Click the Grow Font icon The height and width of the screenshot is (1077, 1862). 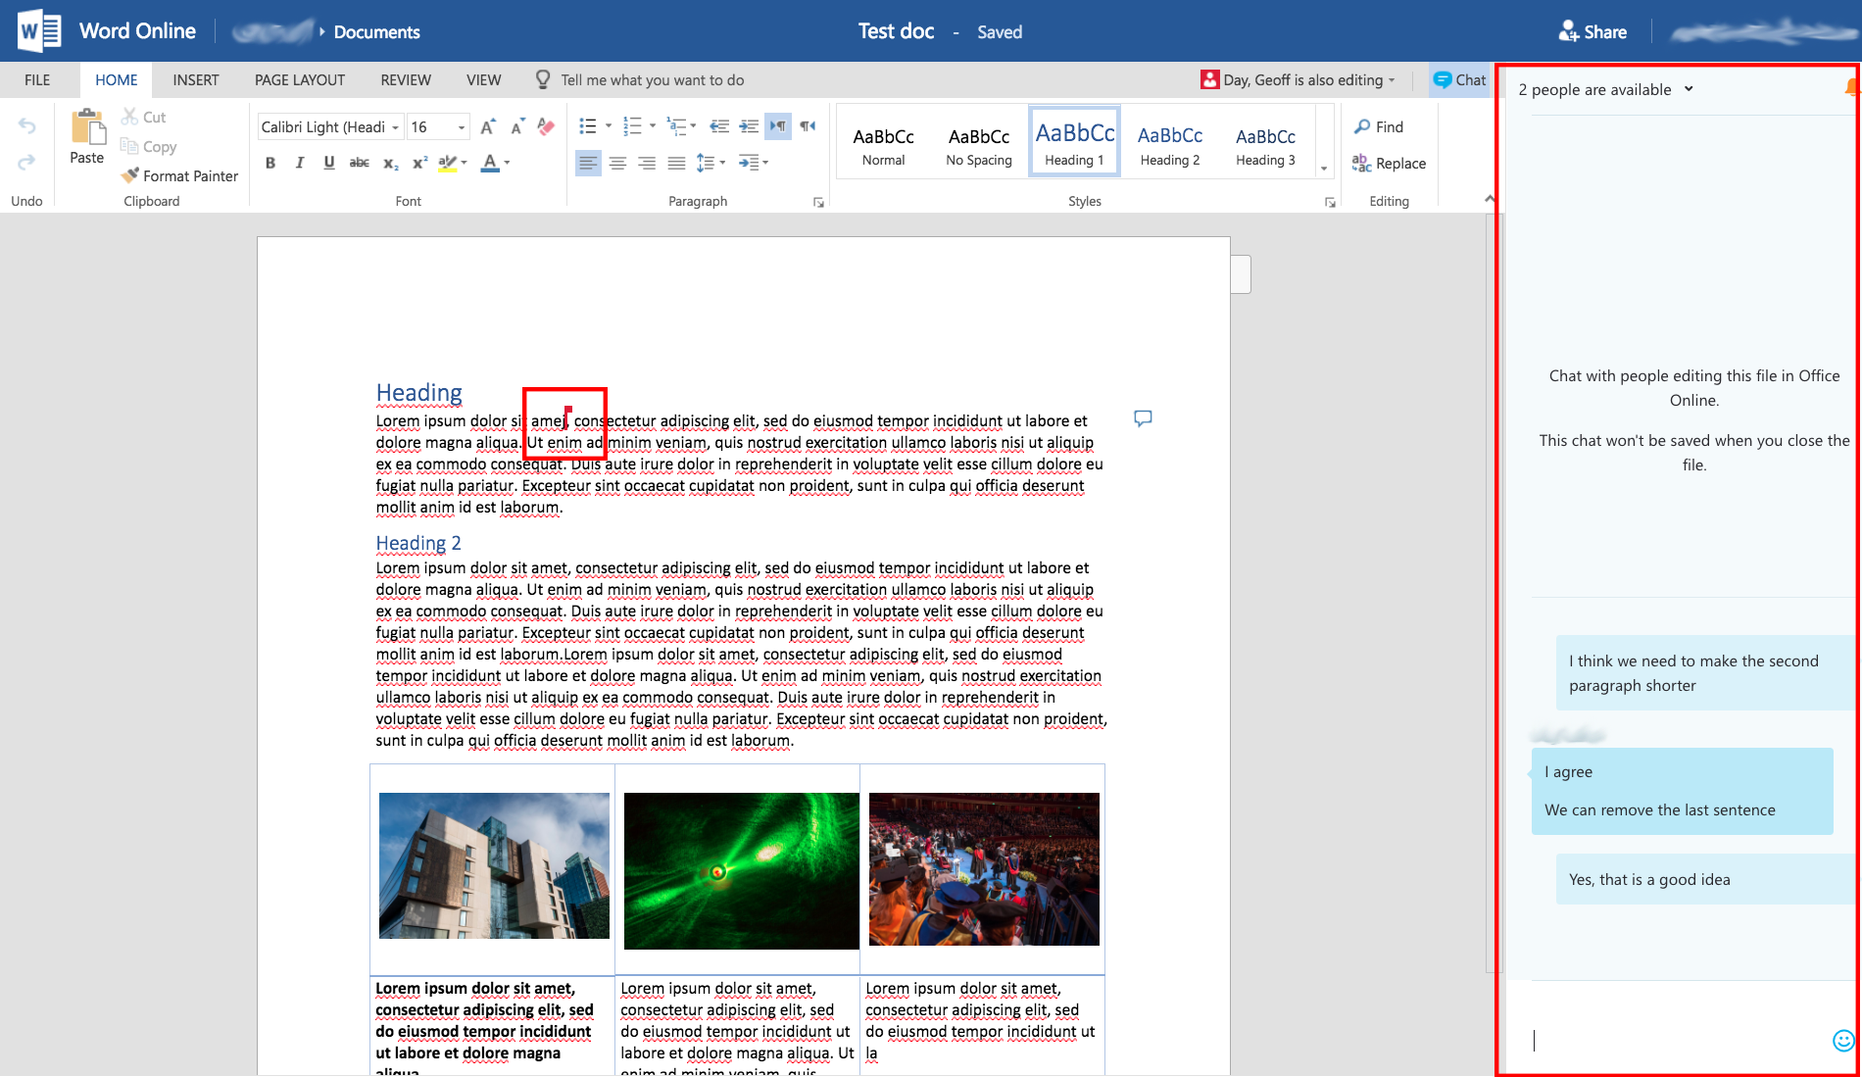[487, 126]
